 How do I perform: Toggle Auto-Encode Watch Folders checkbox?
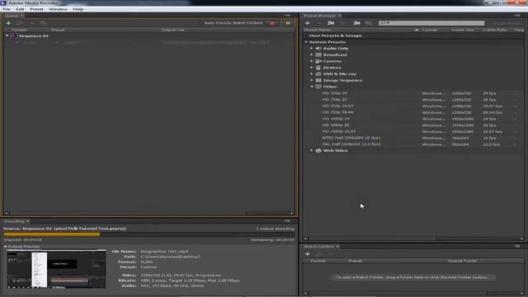(201, 23)
